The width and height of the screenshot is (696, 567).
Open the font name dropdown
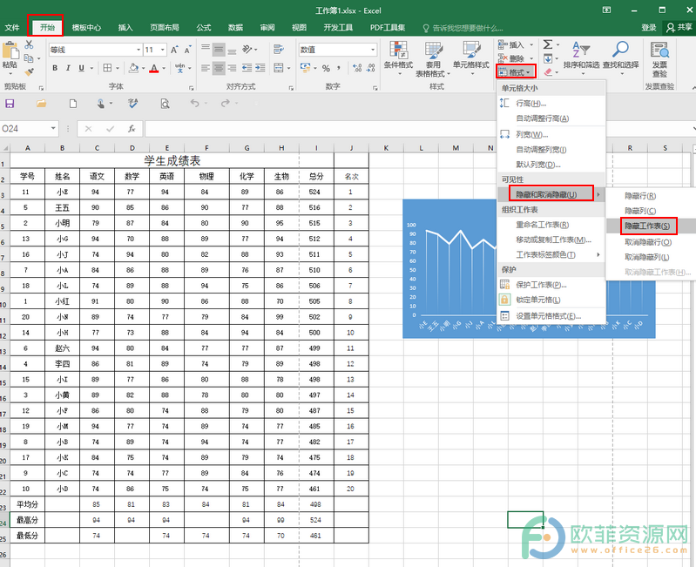(x=139, y=50)
